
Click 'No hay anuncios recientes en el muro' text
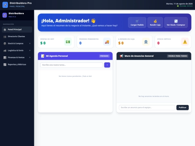point(154,96)
